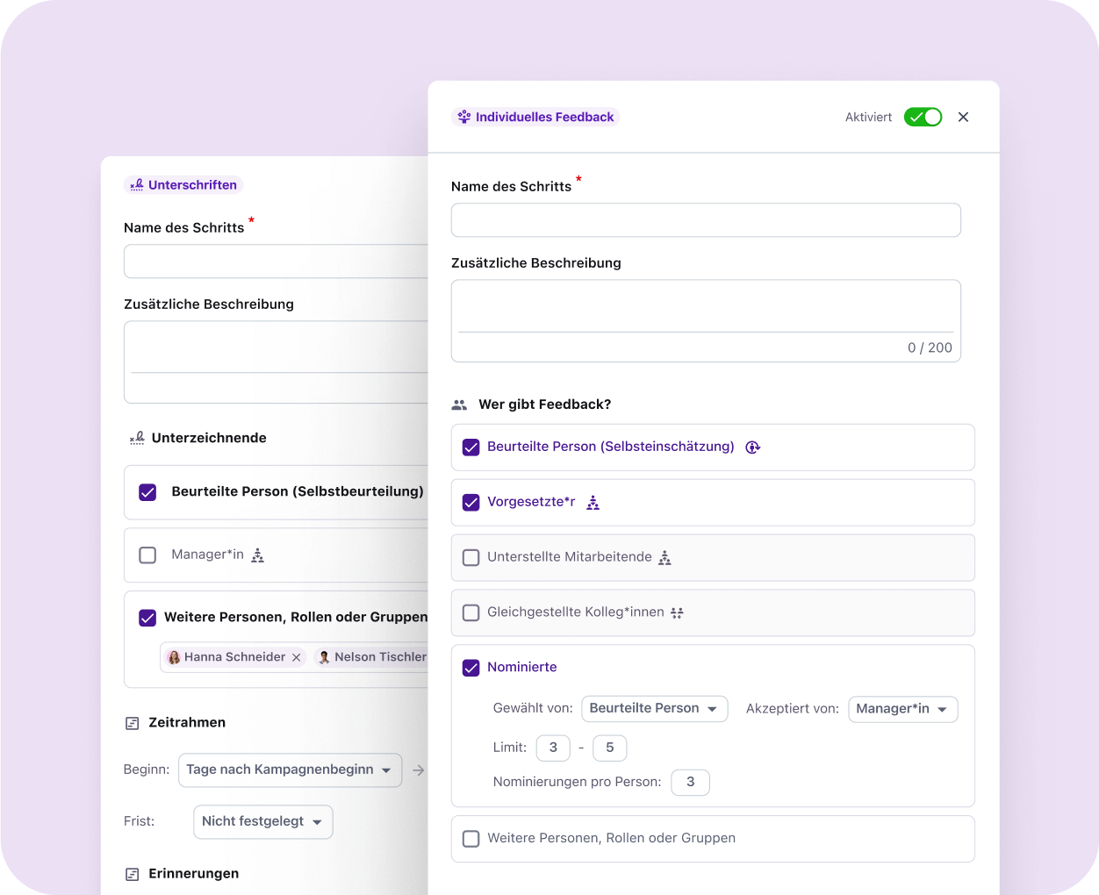Screen dimensions: 1099x895
Task: Click the Erinnerungen section icon
Action: coord(133,874)
